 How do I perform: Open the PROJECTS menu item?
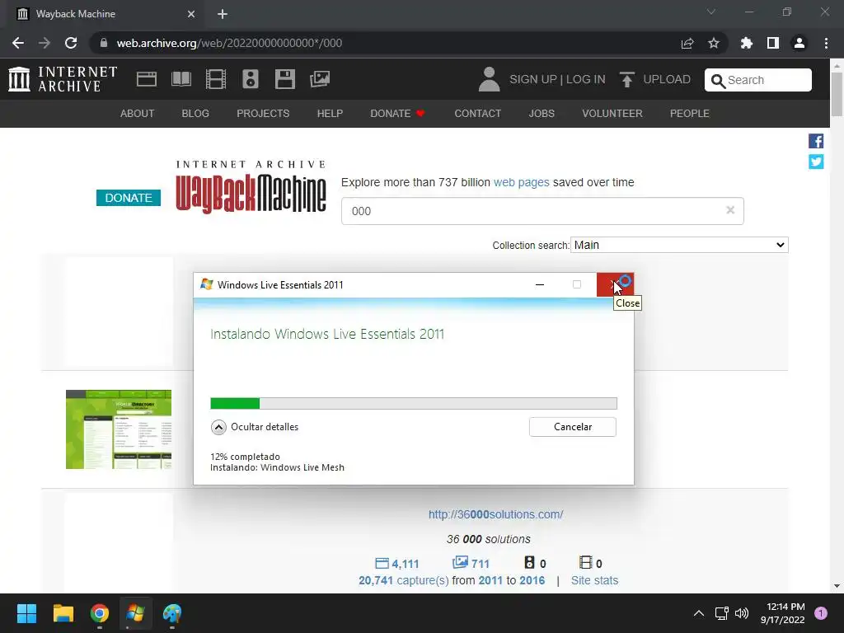pyautogui.click(x=263, y=114)
